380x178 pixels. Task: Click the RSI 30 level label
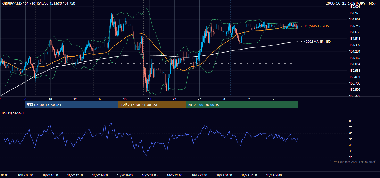(x=351, y=151)
